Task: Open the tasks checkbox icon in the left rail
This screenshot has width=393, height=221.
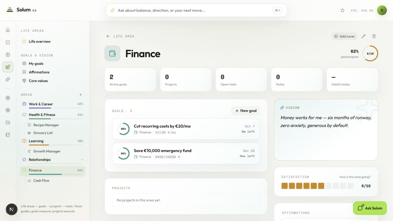Action: [8, 42]
